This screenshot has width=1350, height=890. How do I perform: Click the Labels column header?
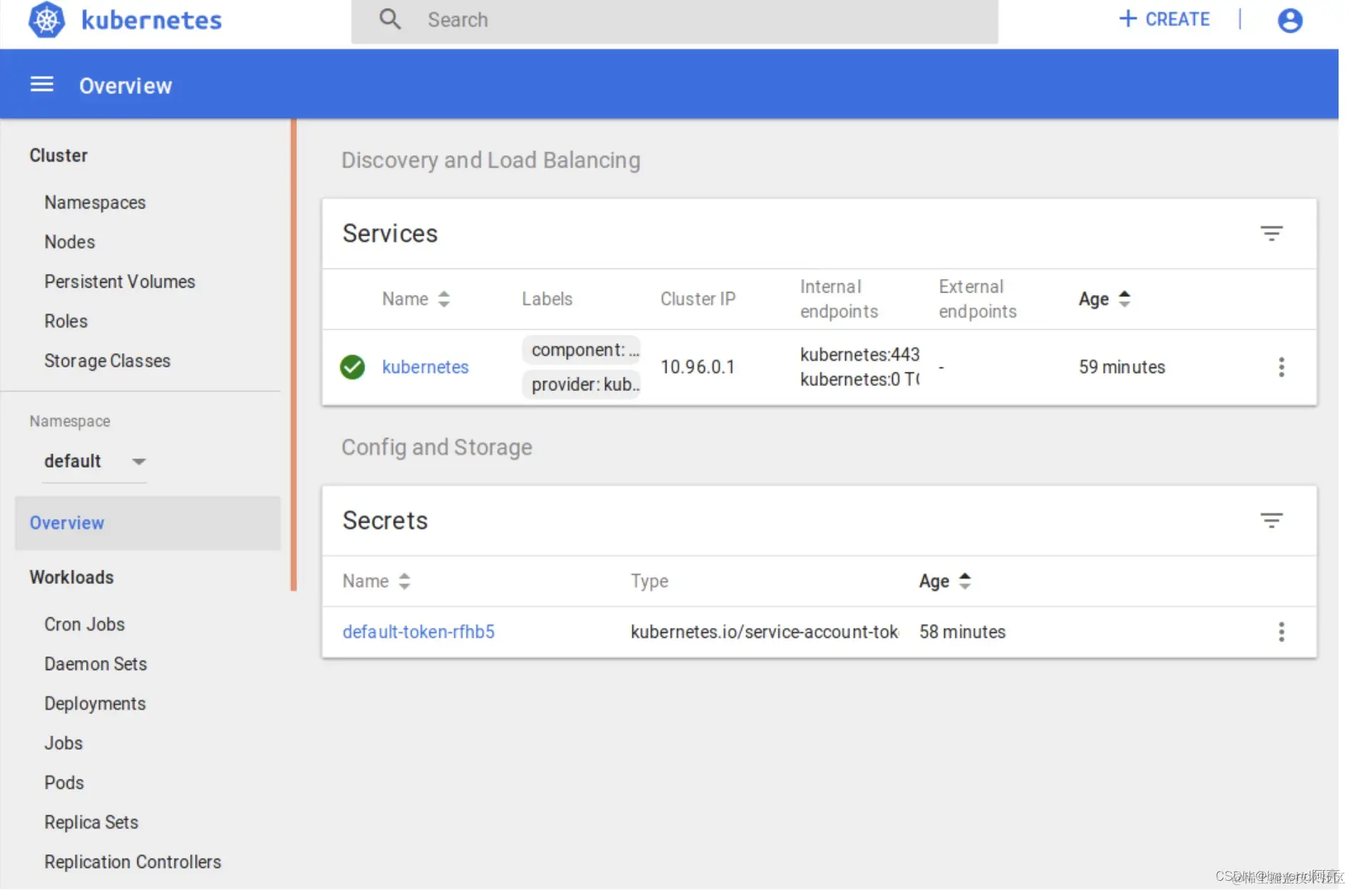pos(547,299)
